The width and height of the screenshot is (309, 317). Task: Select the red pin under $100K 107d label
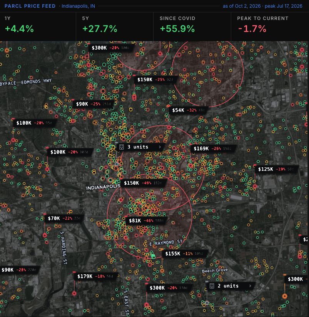pos(47,169)
